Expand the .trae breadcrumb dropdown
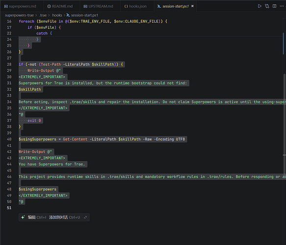 coord(43,15)
